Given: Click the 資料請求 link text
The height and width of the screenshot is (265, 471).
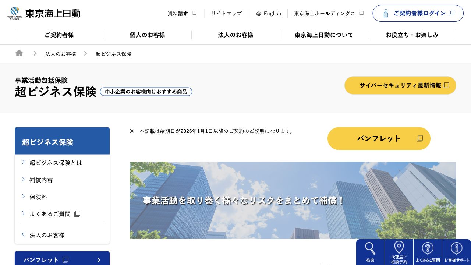Looking at the screenshot, I should 178,13.
